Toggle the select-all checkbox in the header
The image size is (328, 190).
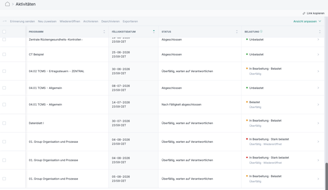[4, 32]
